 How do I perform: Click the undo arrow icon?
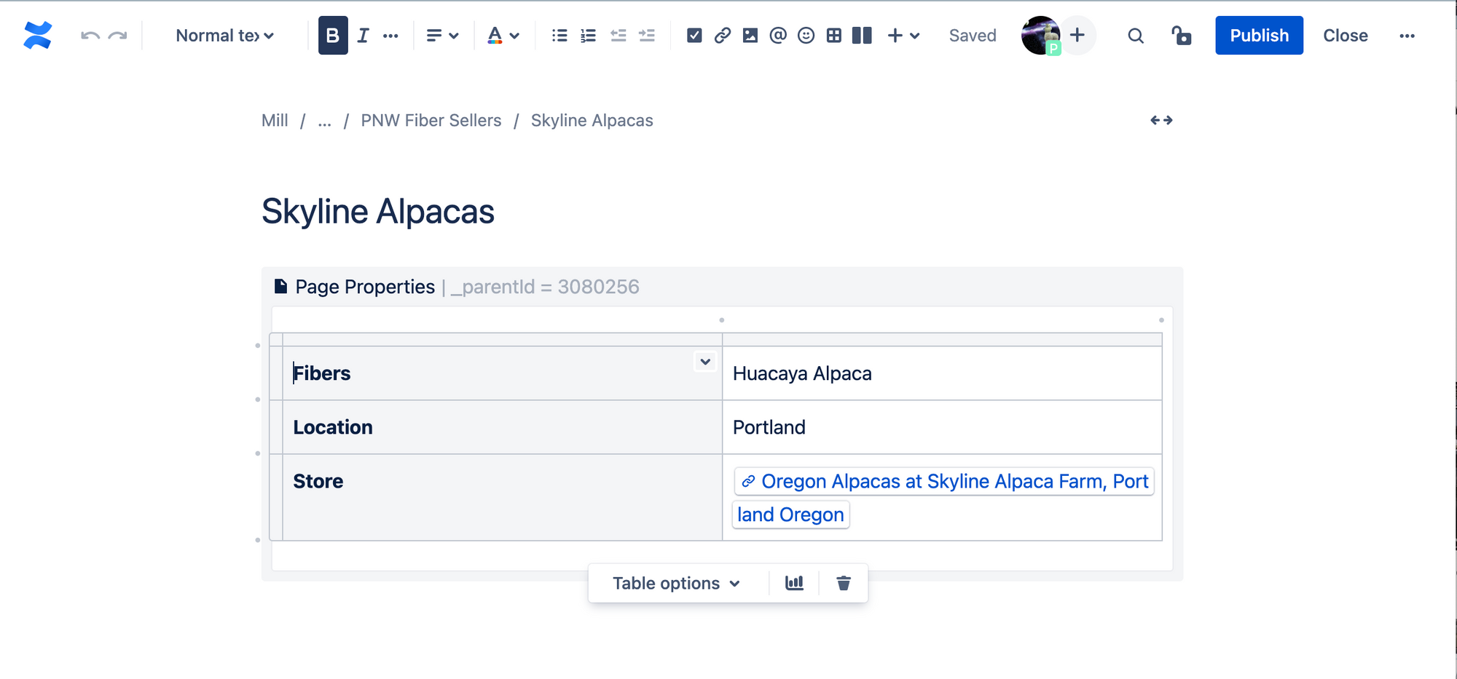pyautogui.click(x=90, y=36)
